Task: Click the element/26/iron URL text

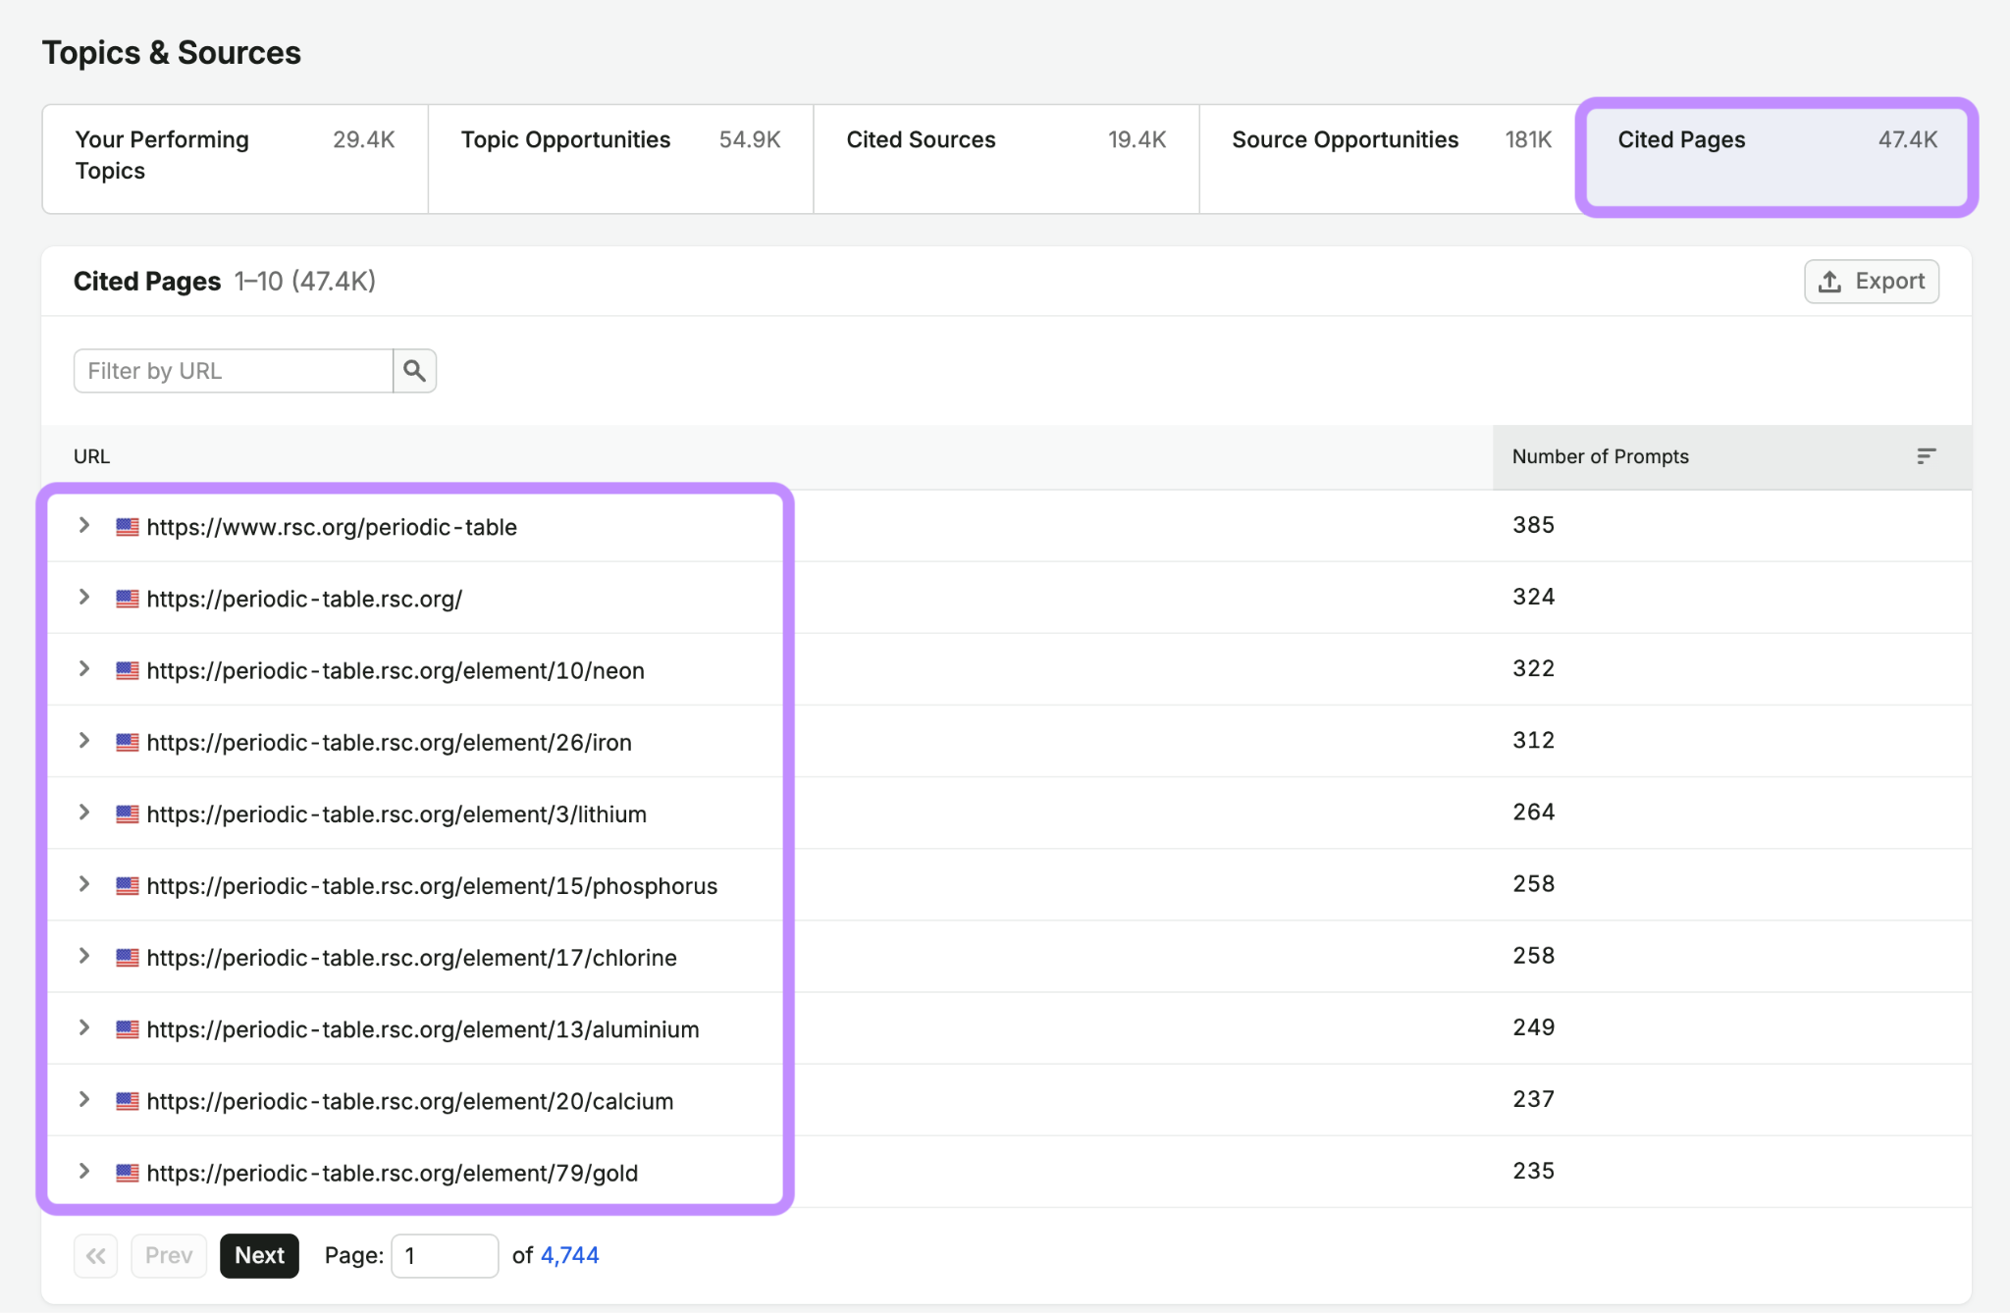Action: pyautogui.click(x=390, y=743)
